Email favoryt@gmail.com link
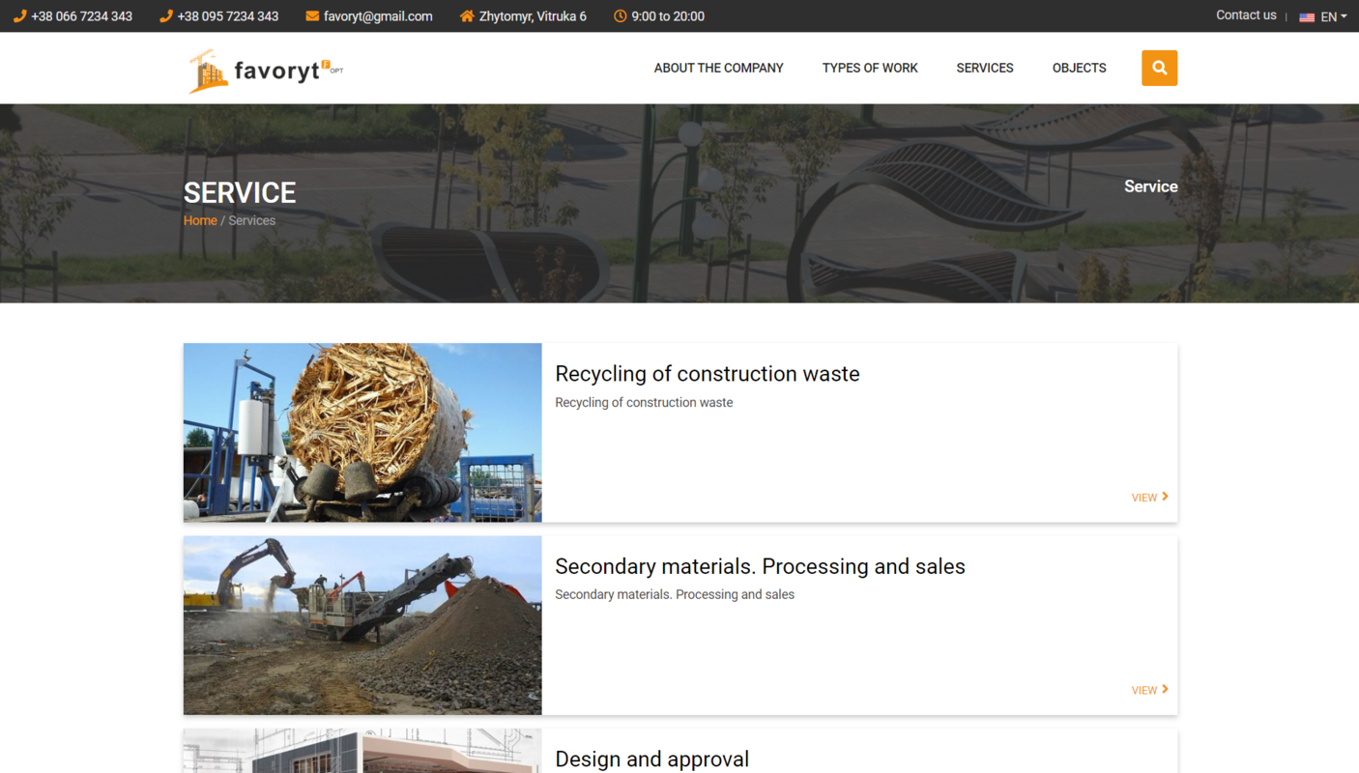The image size is (1359, 773). click(x=378, y=16)
